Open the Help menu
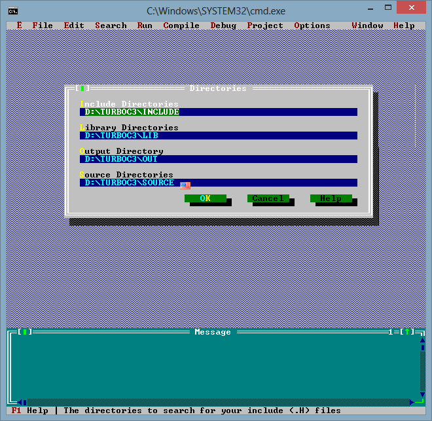This screenshot has width=432, height=421. click(x=404, y=26)
